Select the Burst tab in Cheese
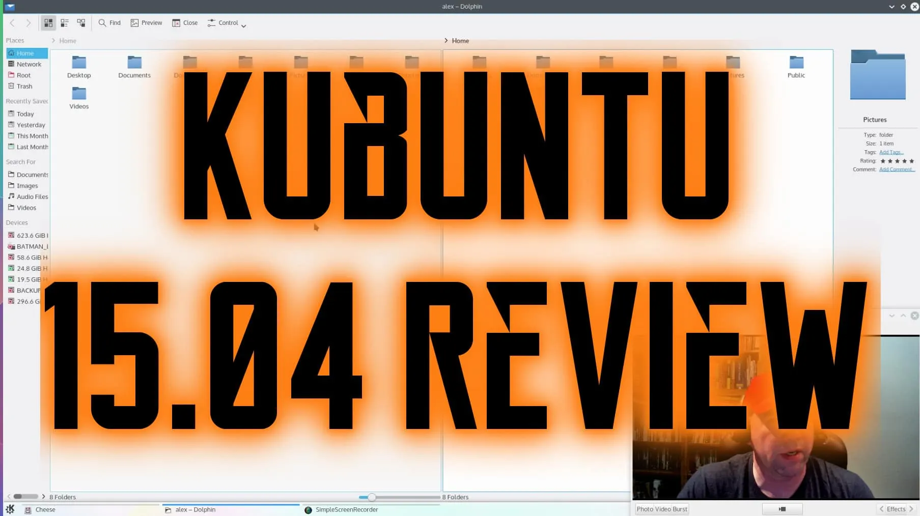Image resolution: width=920 pixels, height=516 pixels. 680,509
